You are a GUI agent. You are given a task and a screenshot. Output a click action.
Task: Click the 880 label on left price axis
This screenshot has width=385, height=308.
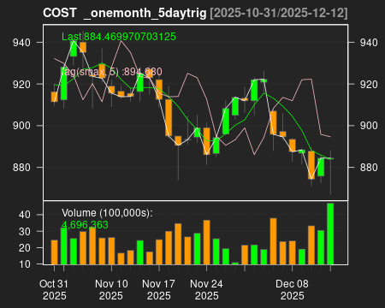21,167
